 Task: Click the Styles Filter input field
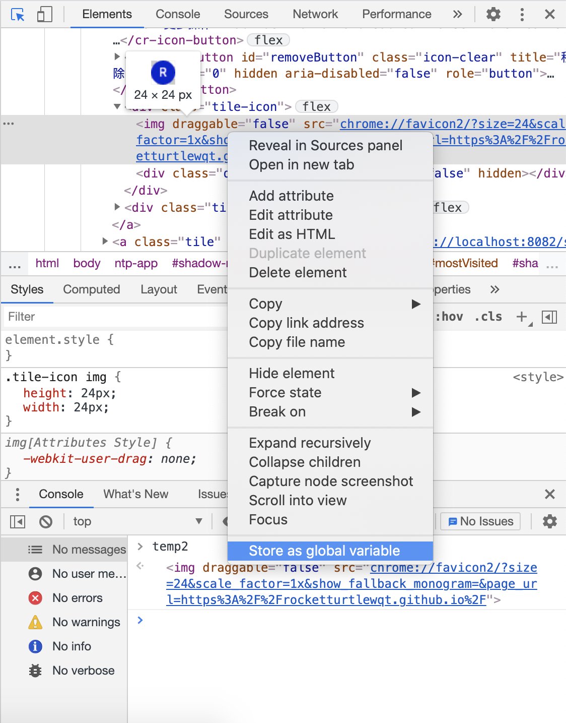(116, 317)
